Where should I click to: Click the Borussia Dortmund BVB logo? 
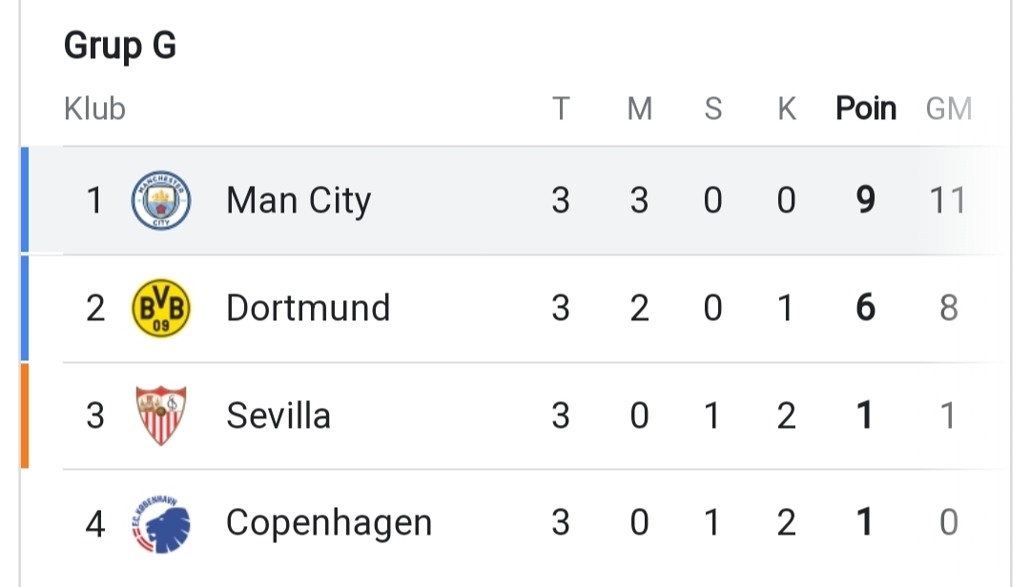[x=161, y=308]
